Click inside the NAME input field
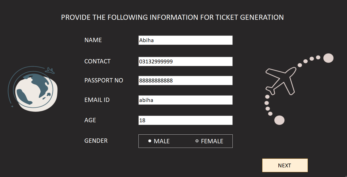 click(185, 40)
